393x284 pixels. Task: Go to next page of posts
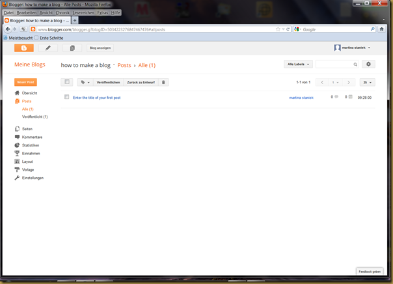(x=349, y=82)
